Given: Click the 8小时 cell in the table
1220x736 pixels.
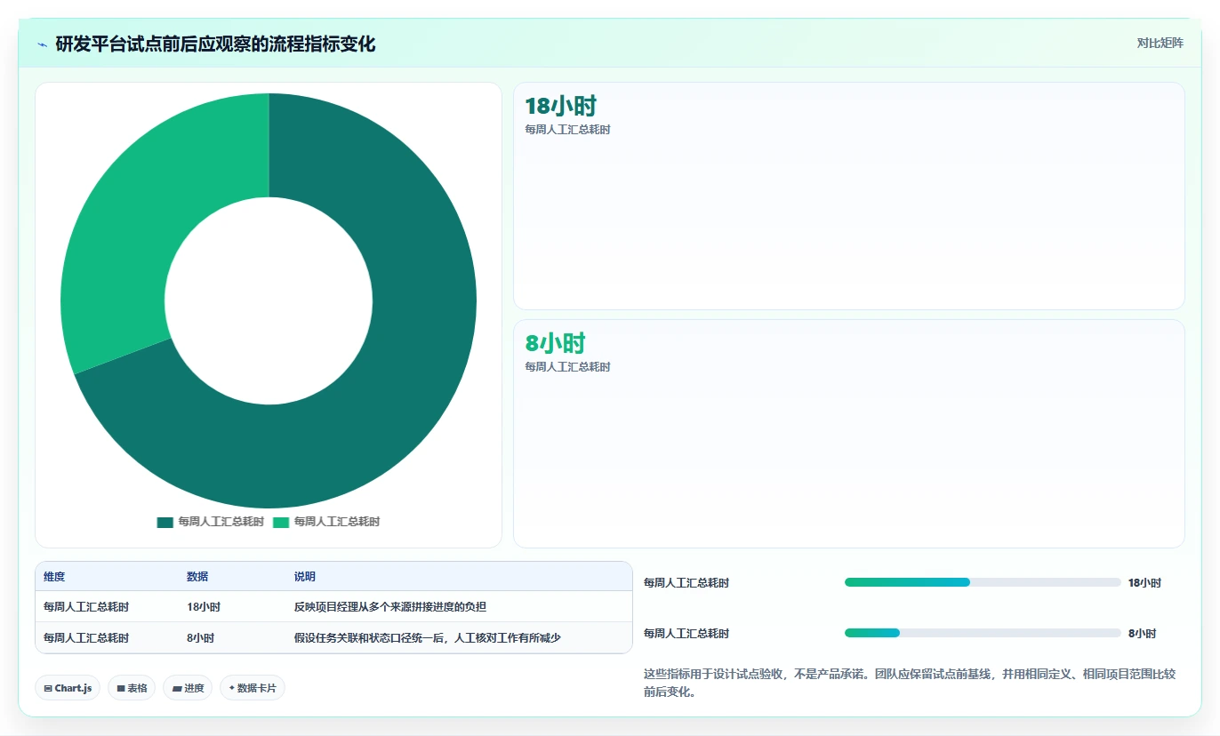Looking at the screenshot, I should click(x=200, y=638).
